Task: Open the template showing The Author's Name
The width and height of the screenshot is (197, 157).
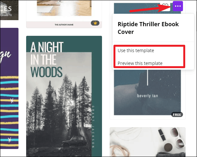Action: click(x=64, y=14)
